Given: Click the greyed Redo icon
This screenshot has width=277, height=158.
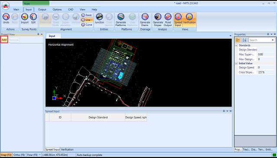Looking at the screenshot, I should 15,16.
